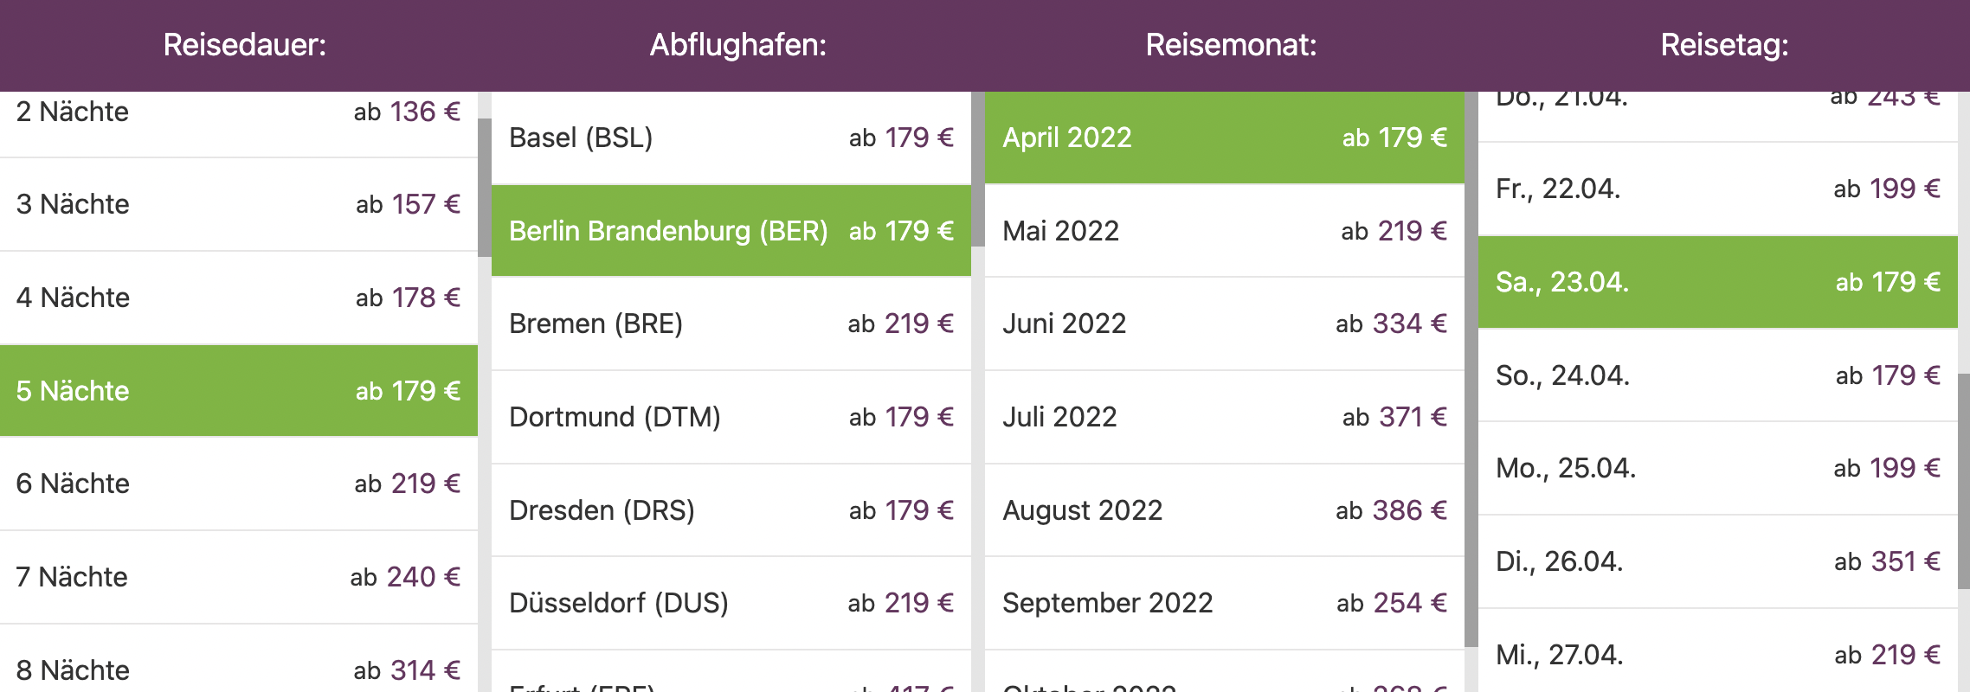Choose Berlin Brandenburg (BER) airport
The width and height of the screenshot is (1970, 692).
[731, 231]
